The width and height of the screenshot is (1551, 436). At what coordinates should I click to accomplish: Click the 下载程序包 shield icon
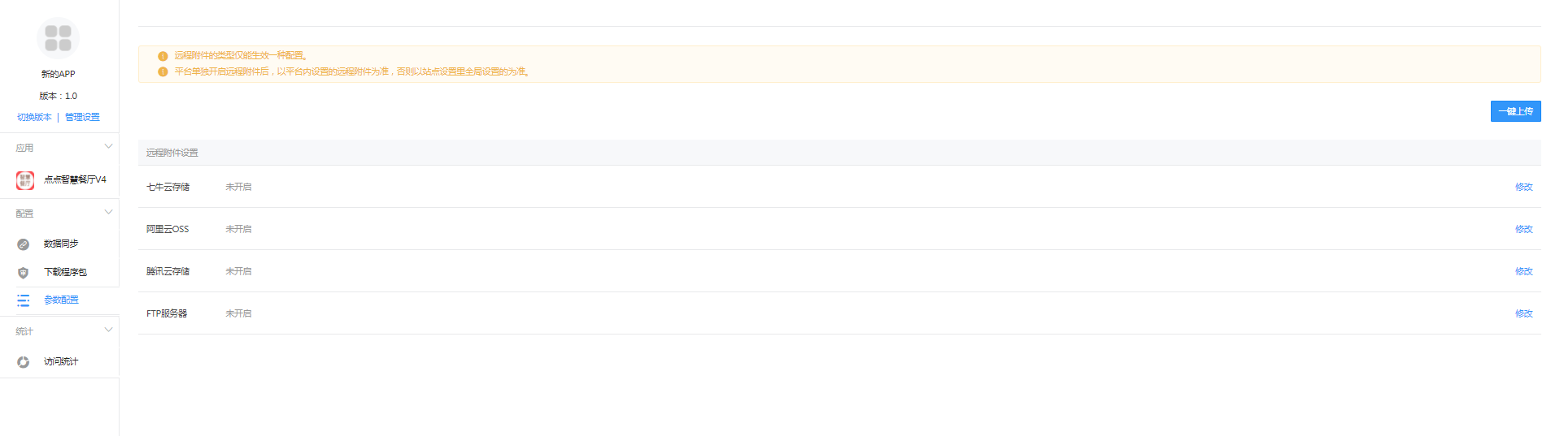(24, 273)
